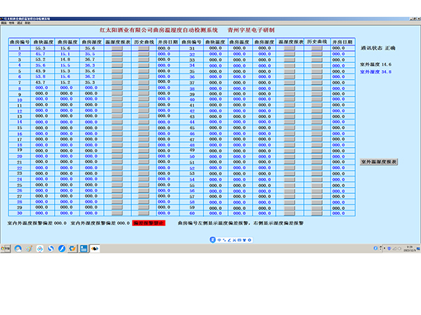Viewport: 421px width, 315px height.
Task: Select the blue room number 2 cell
Action: [20, 53]
